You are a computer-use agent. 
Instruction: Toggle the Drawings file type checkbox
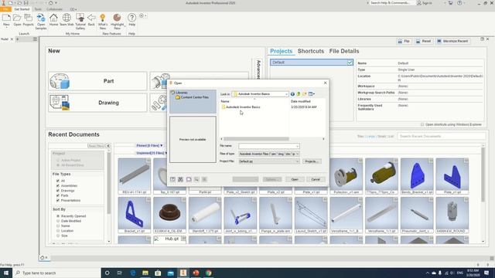point(58,191)
